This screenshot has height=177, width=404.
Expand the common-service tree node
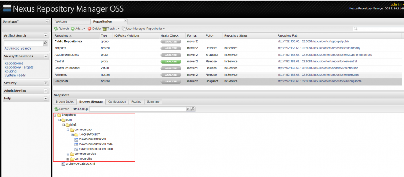[x=68, y=154]
